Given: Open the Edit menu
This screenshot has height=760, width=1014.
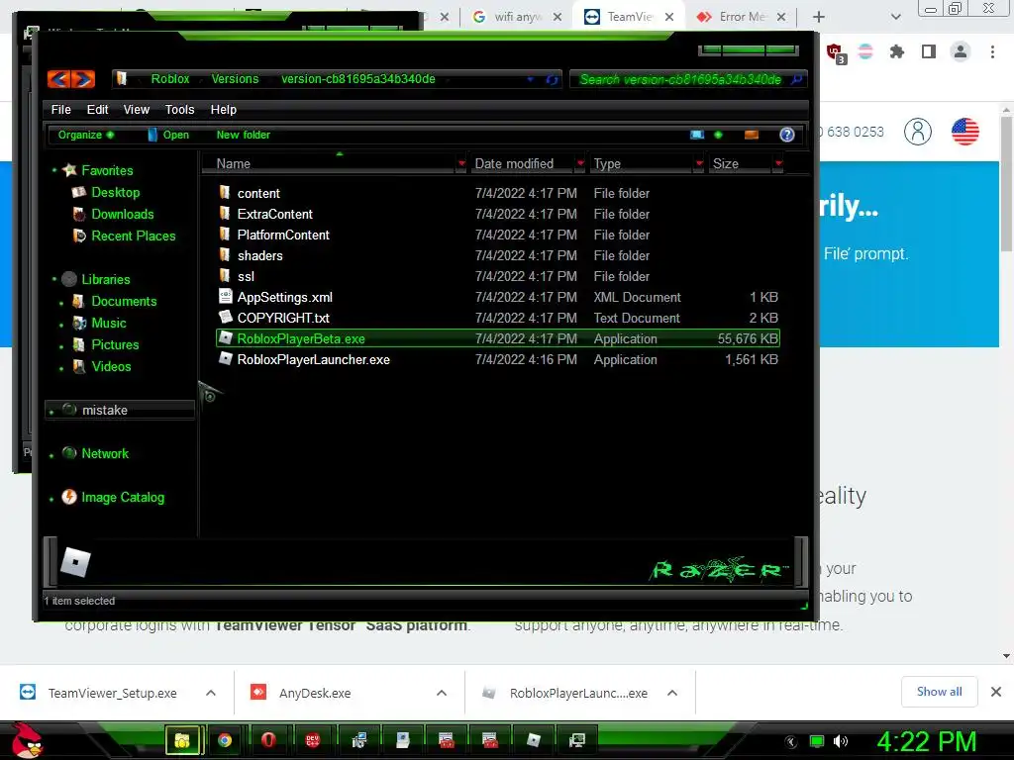Looking at the screenshot, I should pos(98,109).
